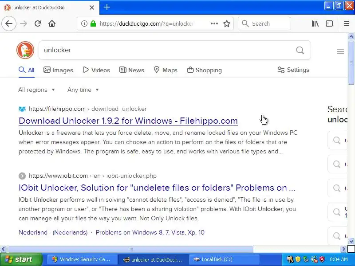Open the Firefox Library icon
The image size is (355, 266).
pos(315,23)
